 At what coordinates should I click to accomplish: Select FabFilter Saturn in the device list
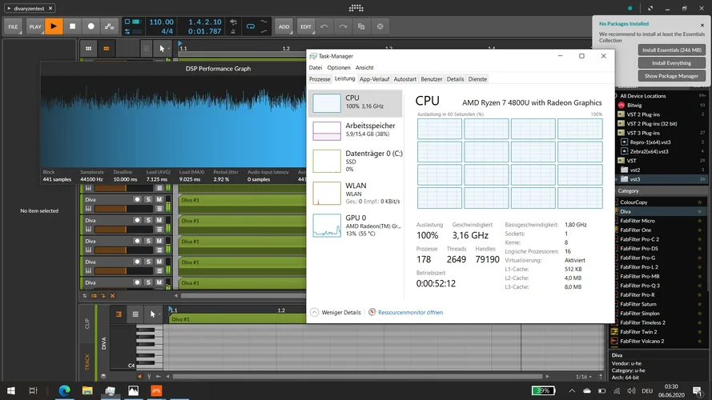click(638, 304)
